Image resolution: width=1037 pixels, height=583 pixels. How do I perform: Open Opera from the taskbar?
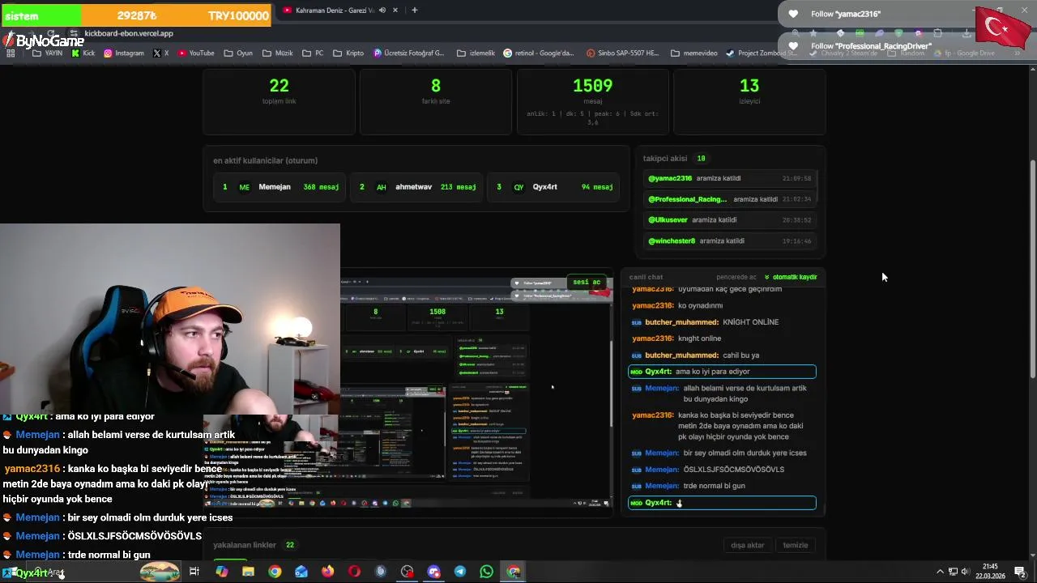(354, 572)
